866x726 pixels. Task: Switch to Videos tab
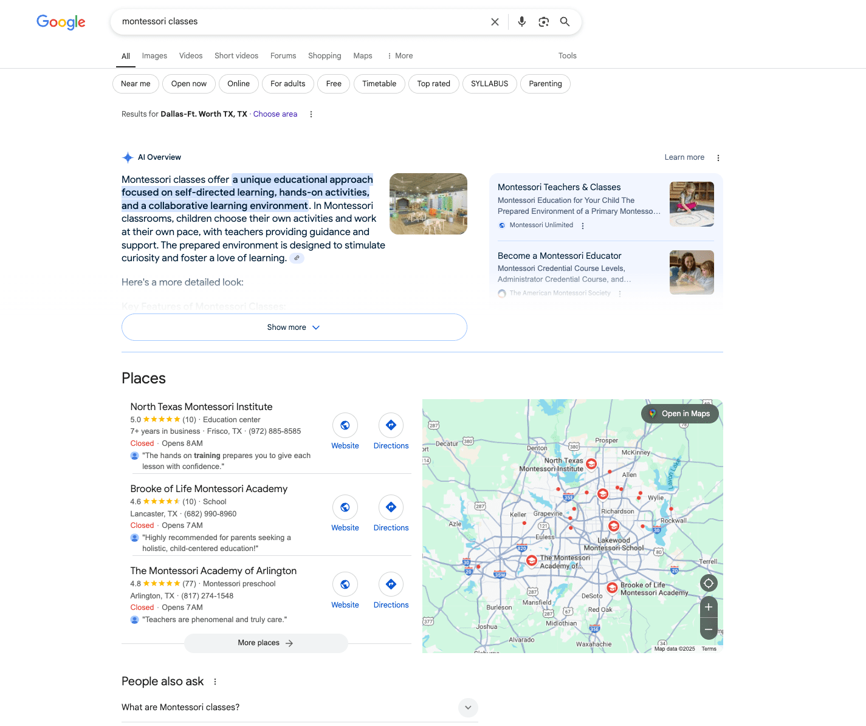[191, 56]
